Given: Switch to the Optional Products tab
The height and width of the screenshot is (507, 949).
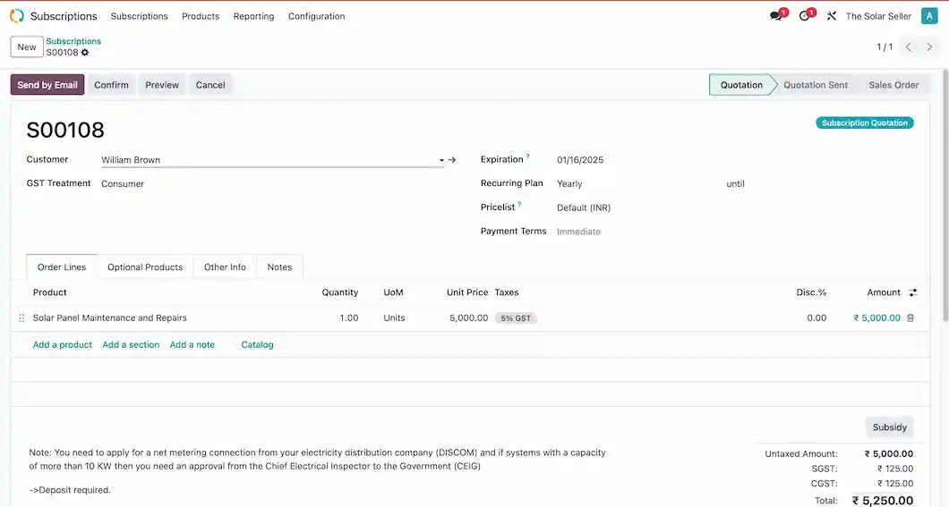Looking at the screenshot, I should [x=145, y=267].
